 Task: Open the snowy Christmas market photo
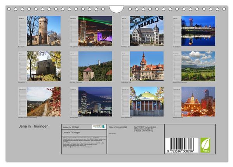coord(198,101)
